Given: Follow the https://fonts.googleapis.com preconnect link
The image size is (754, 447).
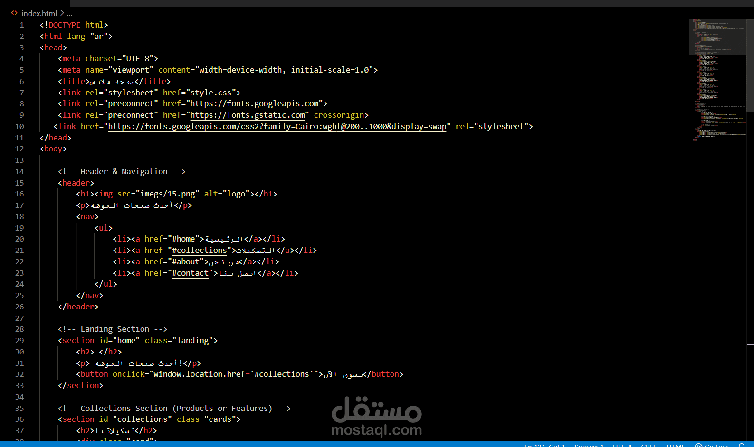Looking at the screenshot, I should (255, 103).
